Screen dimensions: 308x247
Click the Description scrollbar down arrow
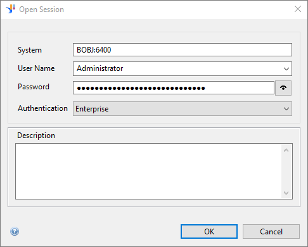pos(286,193)
